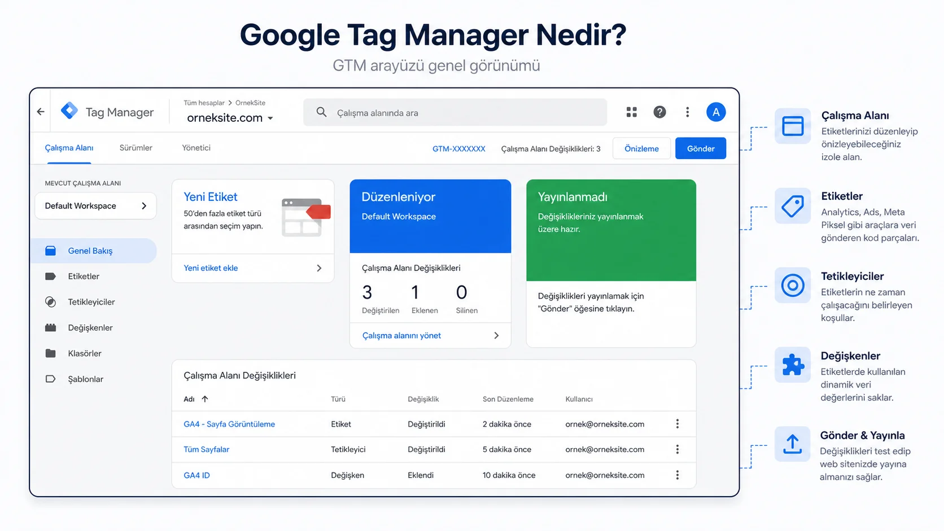This screenshot has height=531, width=944.
Task: Open the help question mark icon
Action: tap(659, 112)
